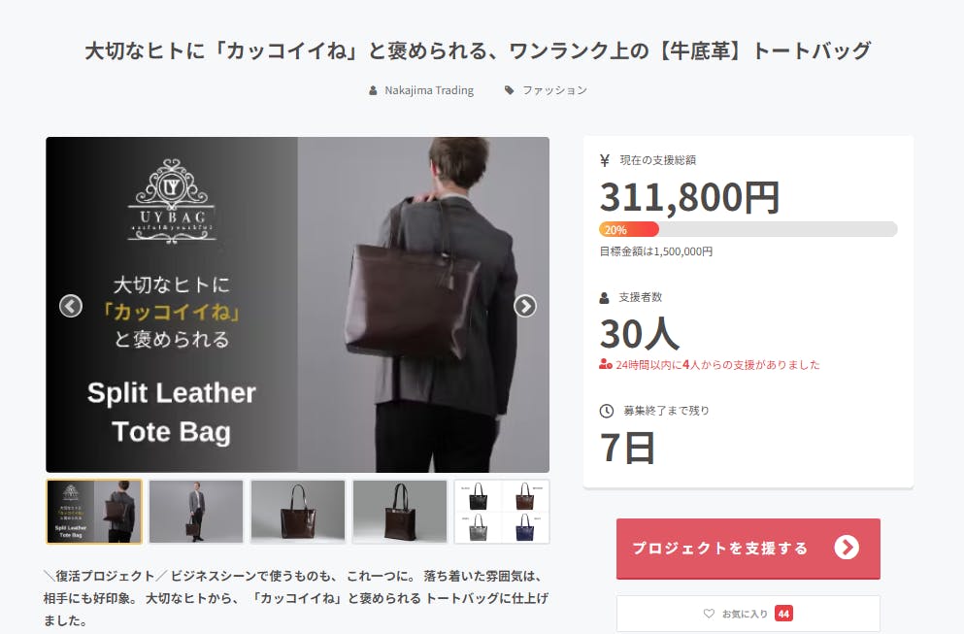
Task: Click the supporter person icon beside 支援者数
Action: pyautogui.click(x=605, y=298)
